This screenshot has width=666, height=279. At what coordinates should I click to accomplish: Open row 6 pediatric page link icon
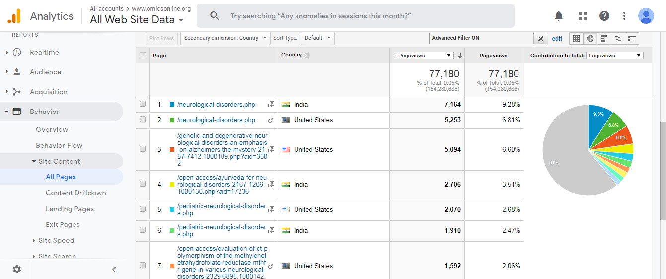(271, 230)
